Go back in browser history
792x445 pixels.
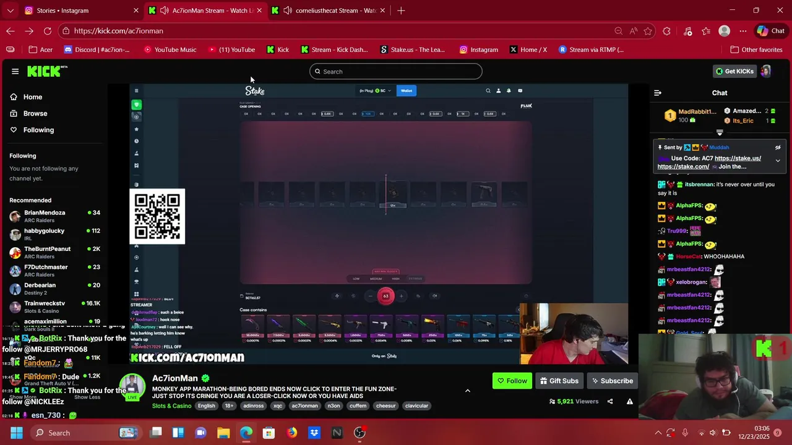click(x=11, y=31)
